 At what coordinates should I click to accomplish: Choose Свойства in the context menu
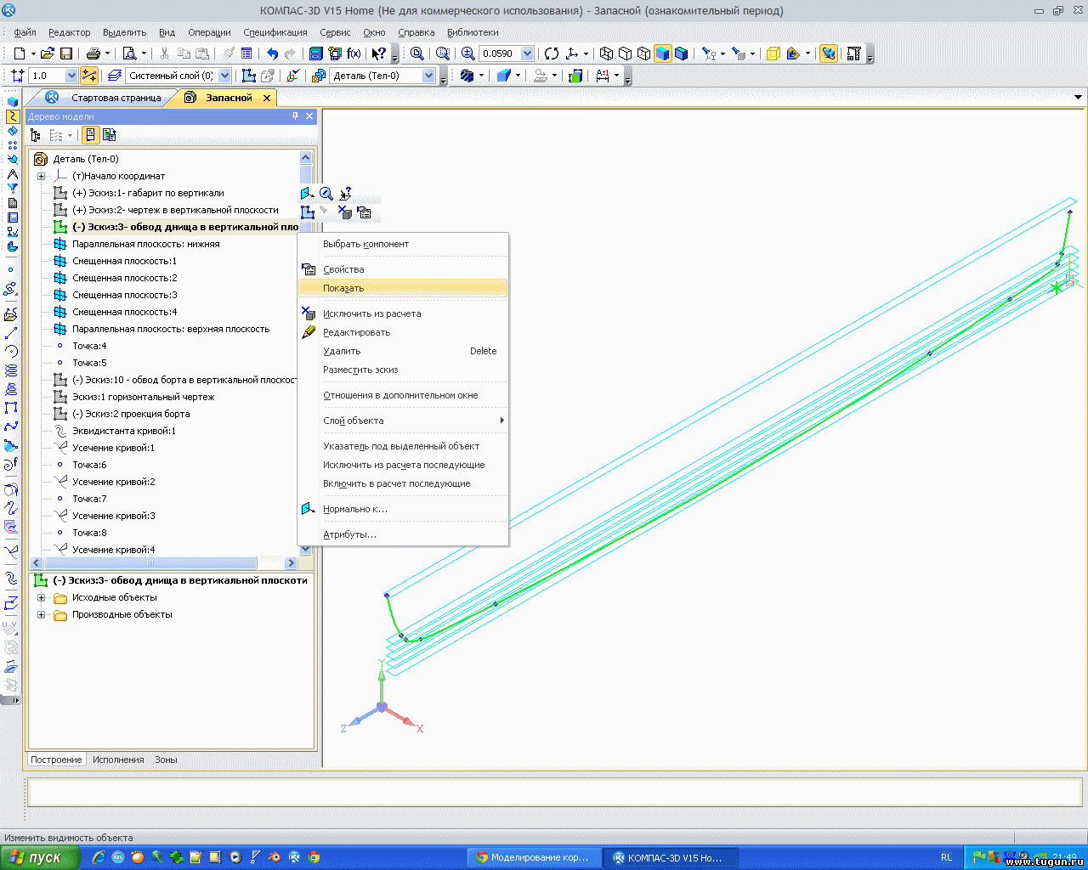pyautogui.click(x=403, y=269)
